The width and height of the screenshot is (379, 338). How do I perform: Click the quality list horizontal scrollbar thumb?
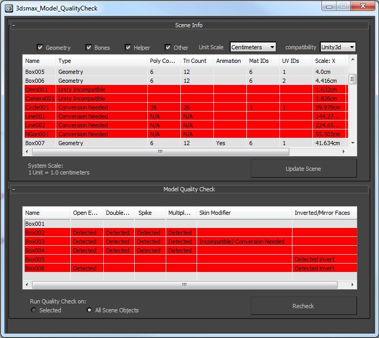point(185,285)
